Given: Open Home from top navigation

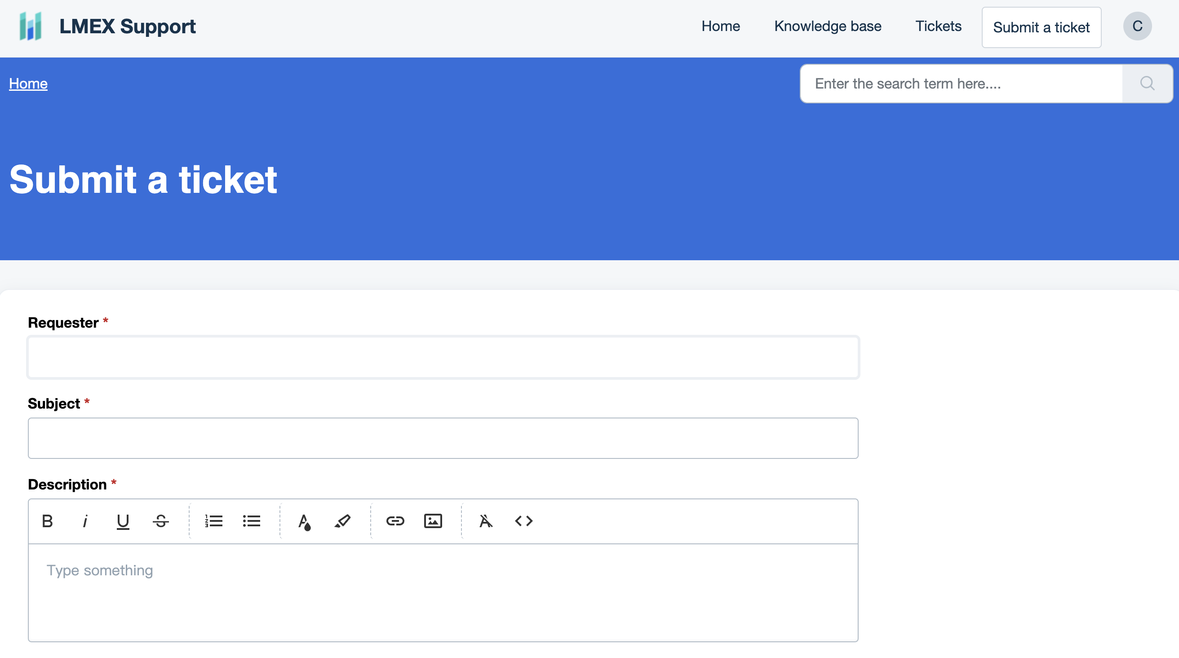Looking at the screenshot, I should click(720, 26).
